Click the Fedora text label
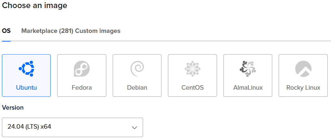Image resolution: width=331 pixels, height=139 pixels. coord(82,87)
